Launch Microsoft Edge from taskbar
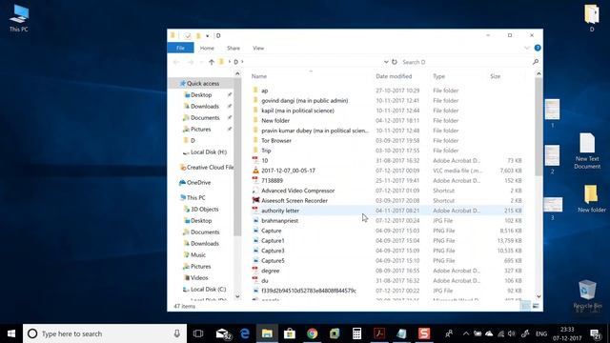The image size is (610, 343). pyautogui.click(x=245, y=333)
